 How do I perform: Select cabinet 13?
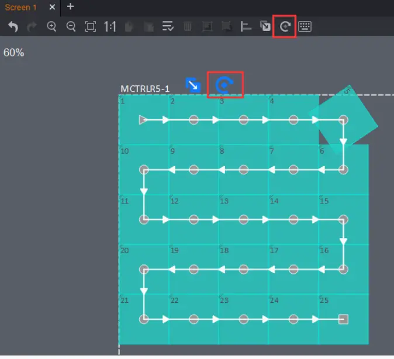[244, 219]
